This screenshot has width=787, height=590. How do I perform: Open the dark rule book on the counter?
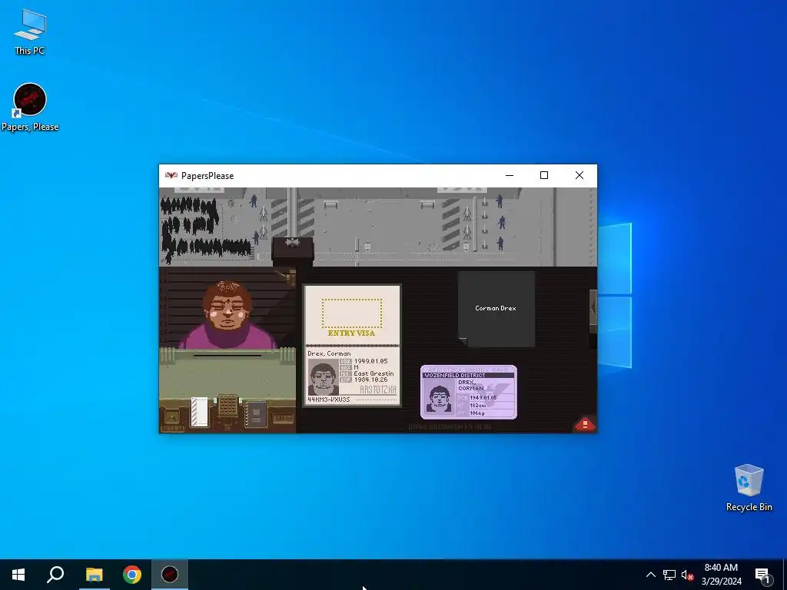(x=256, y=414)
